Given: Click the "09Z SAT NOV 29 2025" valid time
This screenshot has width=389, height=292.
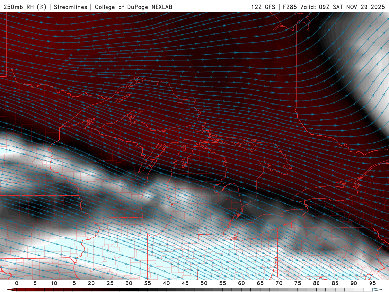Looking at the screenshot, I should [352, 7].
